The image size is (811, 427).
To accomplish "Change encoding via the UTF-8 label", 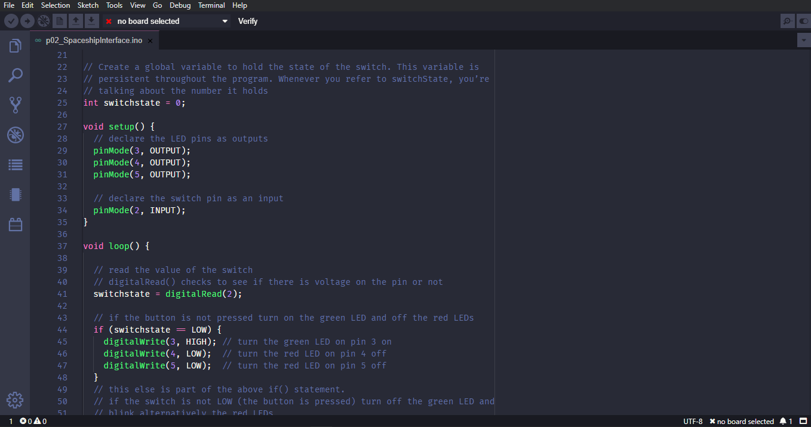I will pyautogui.click(x=692, y=421).
